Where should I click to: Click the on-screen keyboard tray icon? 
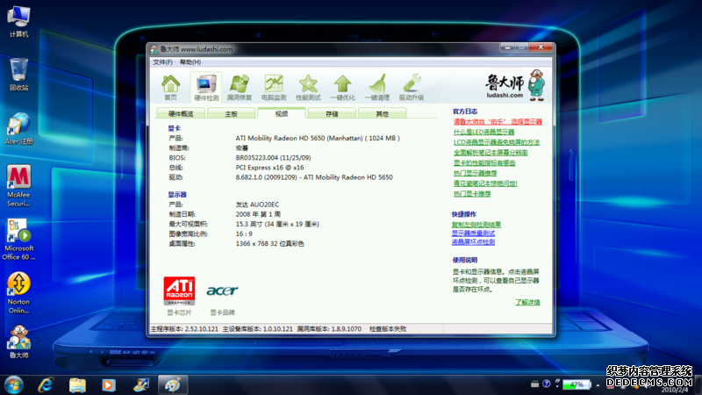coord(535,384)
